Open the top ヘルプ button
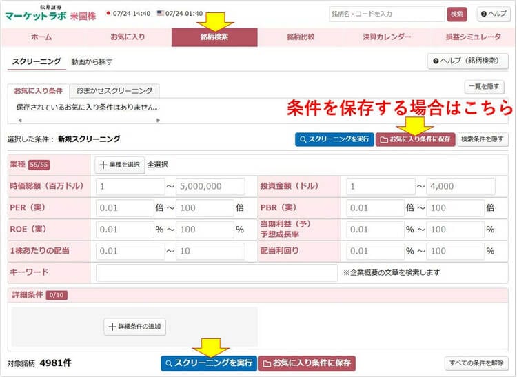 tap(494, 14)
